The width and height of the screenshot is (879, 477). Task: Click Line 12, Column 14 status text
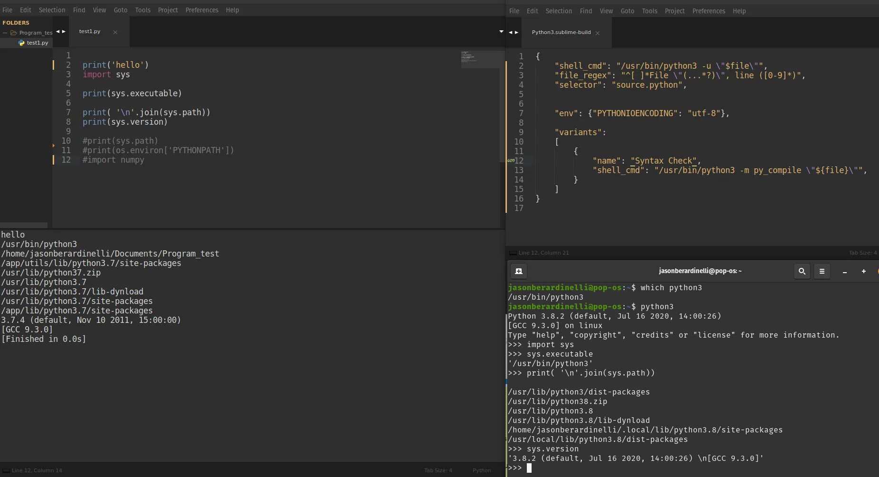click(37, 470)
